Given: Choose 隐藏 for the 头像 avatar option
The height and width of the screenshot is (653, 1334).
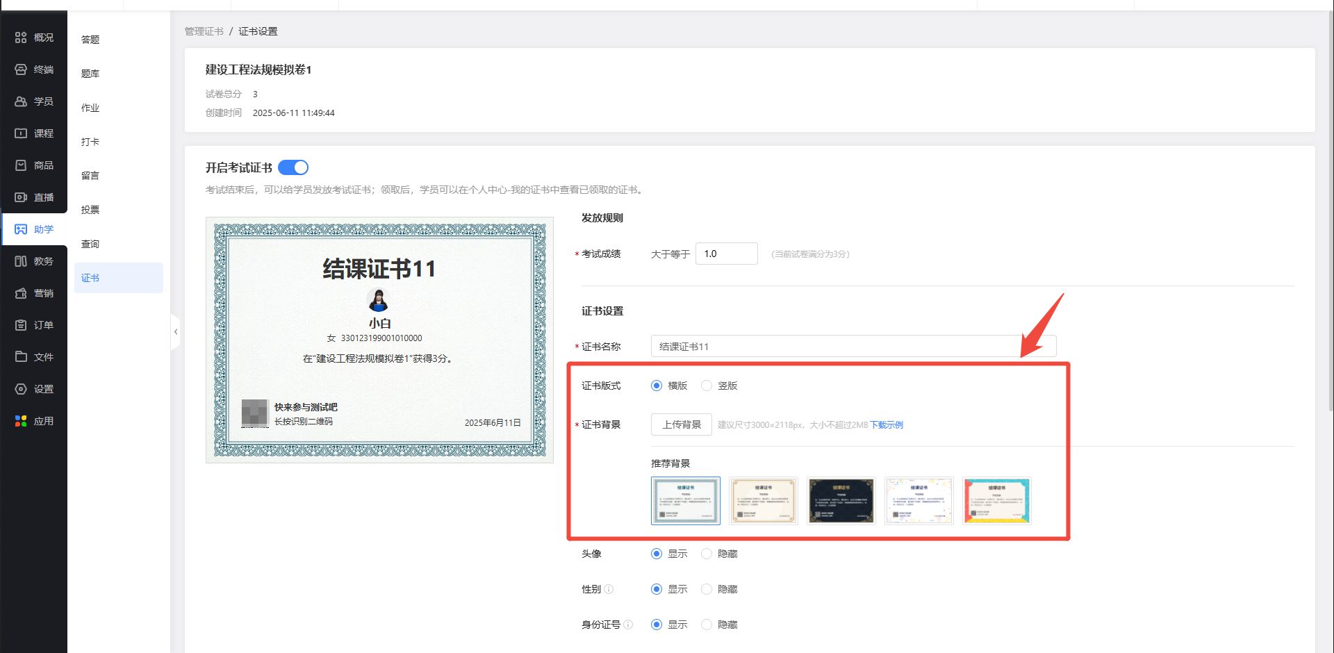Looking at the screenshot, I should pyautogui.click(x=707, y=554).
